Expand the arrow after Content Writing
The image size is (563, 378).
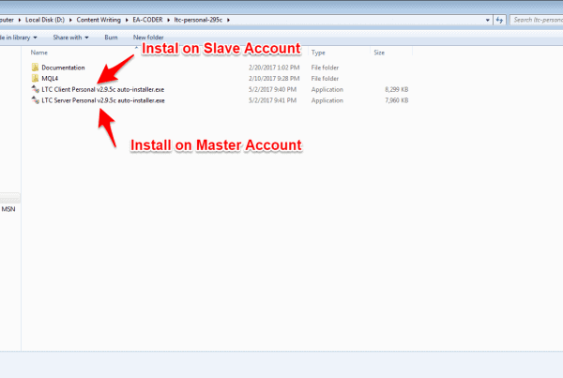[x=127, y=20]
